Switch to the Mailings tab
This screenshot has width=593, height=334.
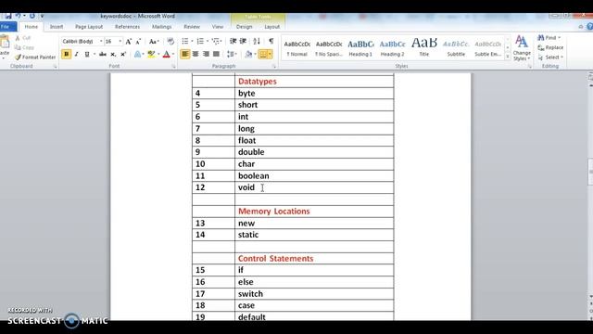click(161, 27)
